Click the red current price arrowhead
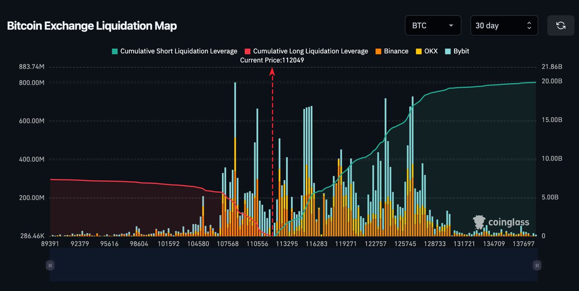This screenshot has width=579, height=291. click(272, 72)
